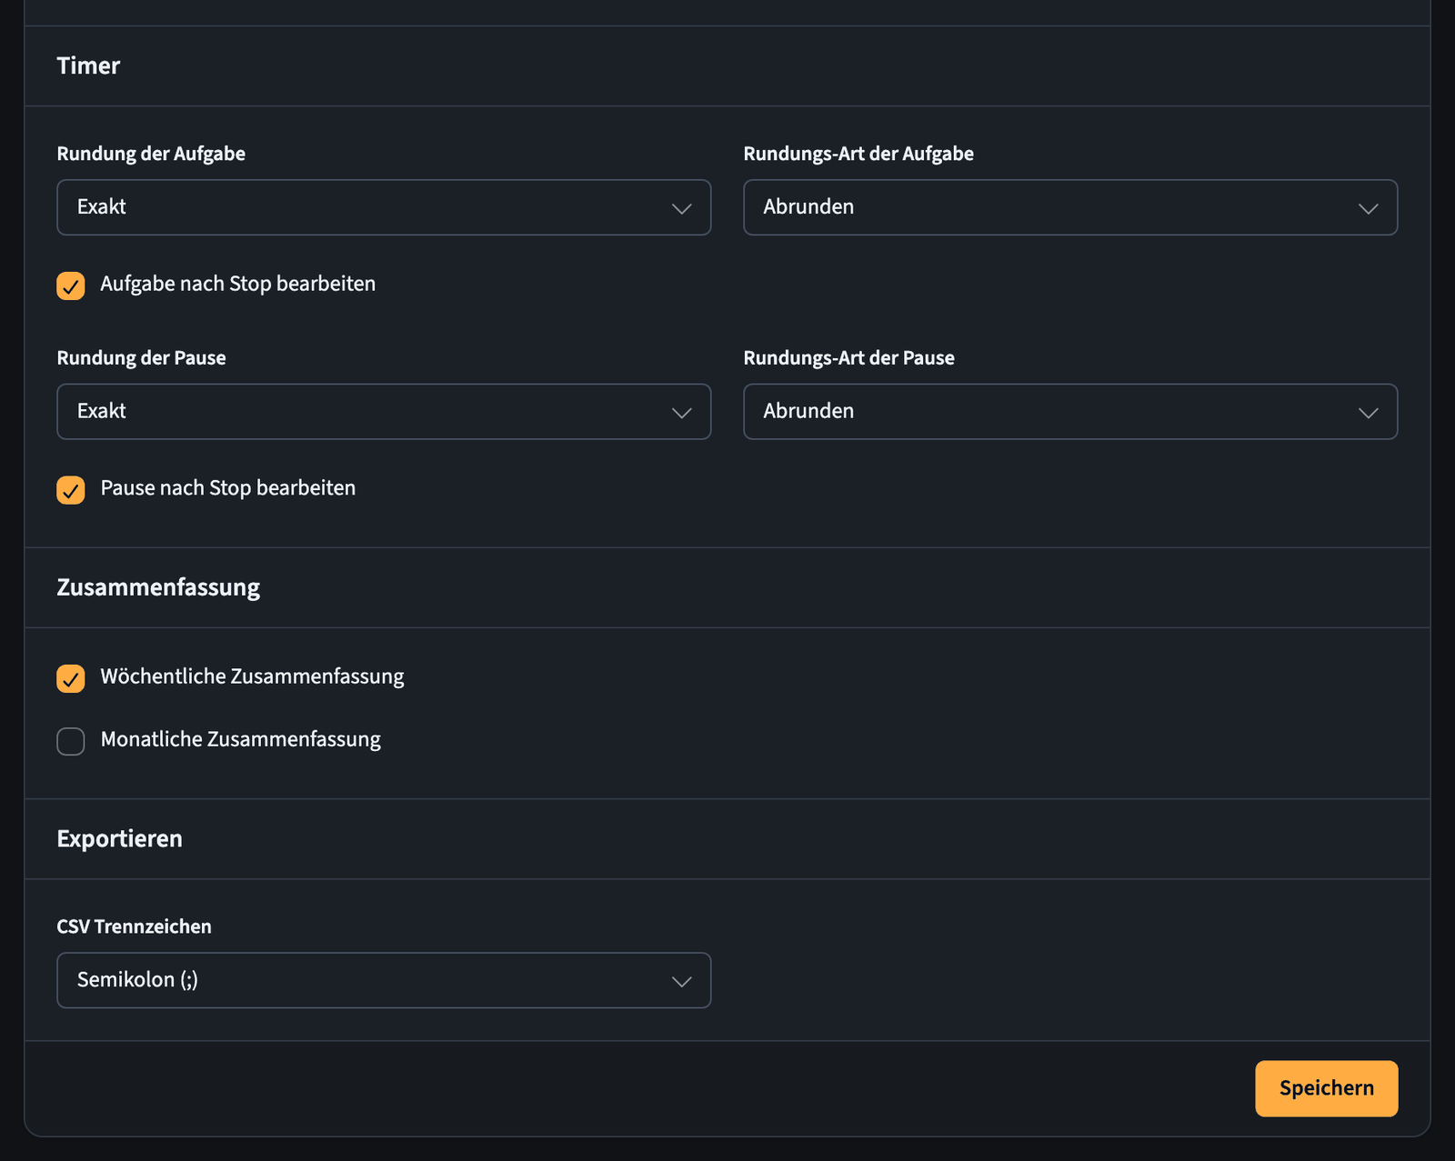Click the Exportieren section heading

(x=119, y=838)
